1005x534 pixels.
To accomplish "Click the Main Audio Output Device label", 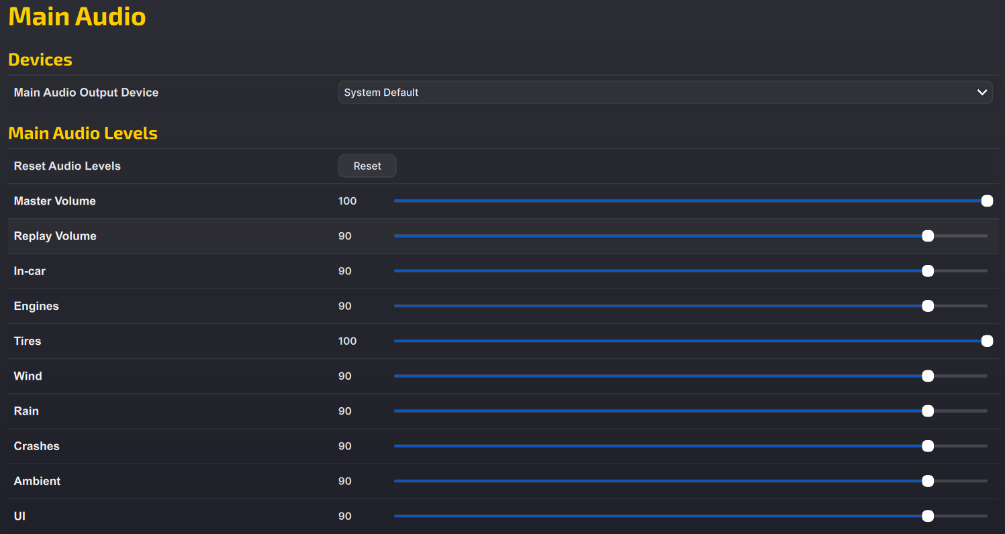I will tap(86, 93).
